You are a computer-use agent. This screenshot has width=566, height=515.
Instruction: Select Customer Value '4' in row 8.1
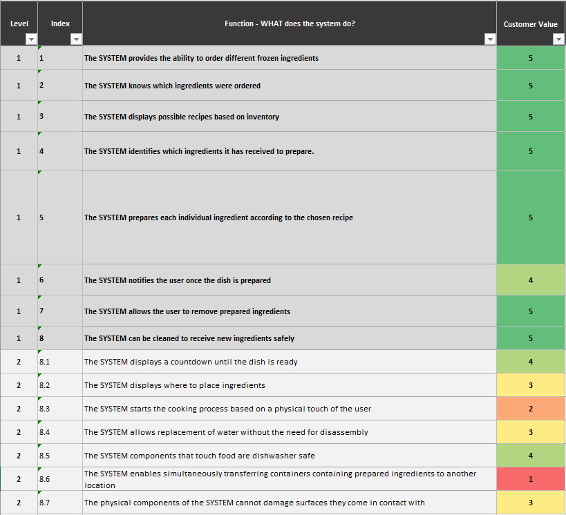coord(531,361)
